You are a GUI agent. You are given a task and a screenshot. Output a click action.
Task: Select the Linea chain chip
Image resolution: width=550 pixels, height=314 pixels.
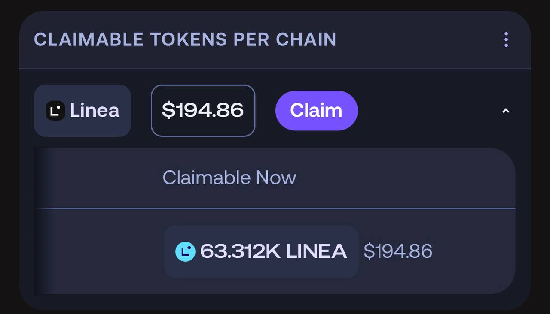pos(82,111)
